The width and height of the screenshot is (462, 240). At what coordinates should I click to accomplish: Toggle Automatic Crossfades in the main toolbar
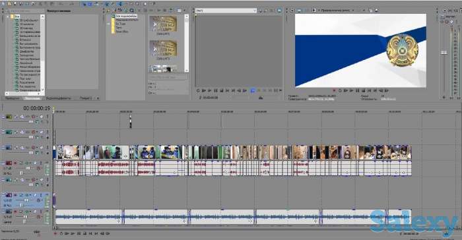[90, 3]
